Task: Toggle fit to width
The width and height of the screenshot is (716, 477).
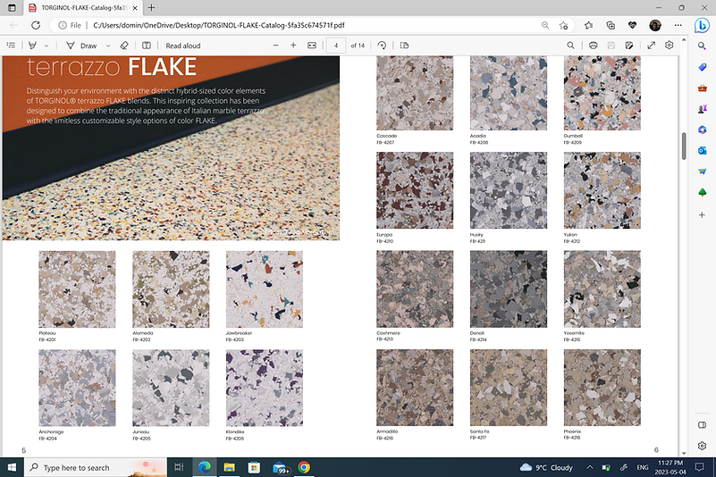Action: click(x=312, y=46)
